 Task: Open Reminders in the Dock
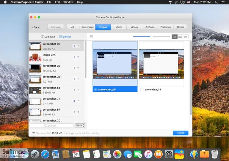click(x=97, y=154)
